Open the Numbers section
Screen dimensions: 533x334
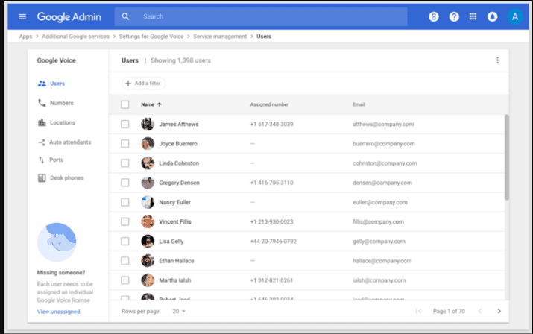pos(62,103)
